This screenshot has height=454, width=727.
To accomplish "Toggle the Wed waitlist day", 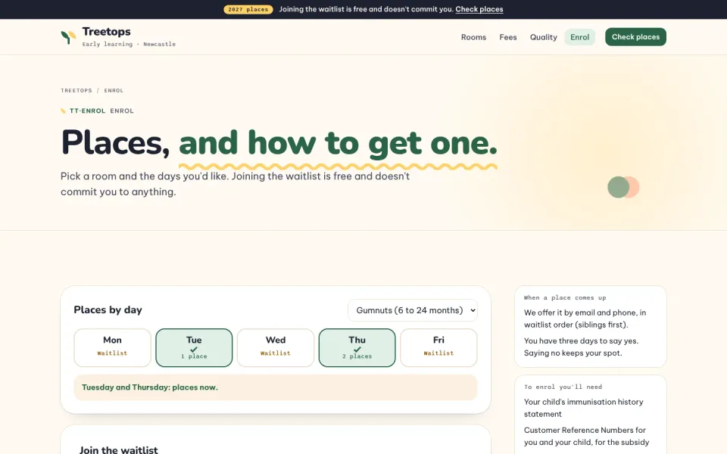I will (x=276, y=347).
